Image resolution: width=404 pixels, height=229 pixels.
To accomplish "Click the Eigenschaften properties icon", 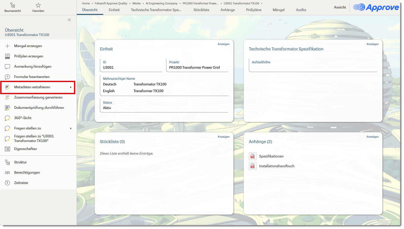I will [7, 149].
